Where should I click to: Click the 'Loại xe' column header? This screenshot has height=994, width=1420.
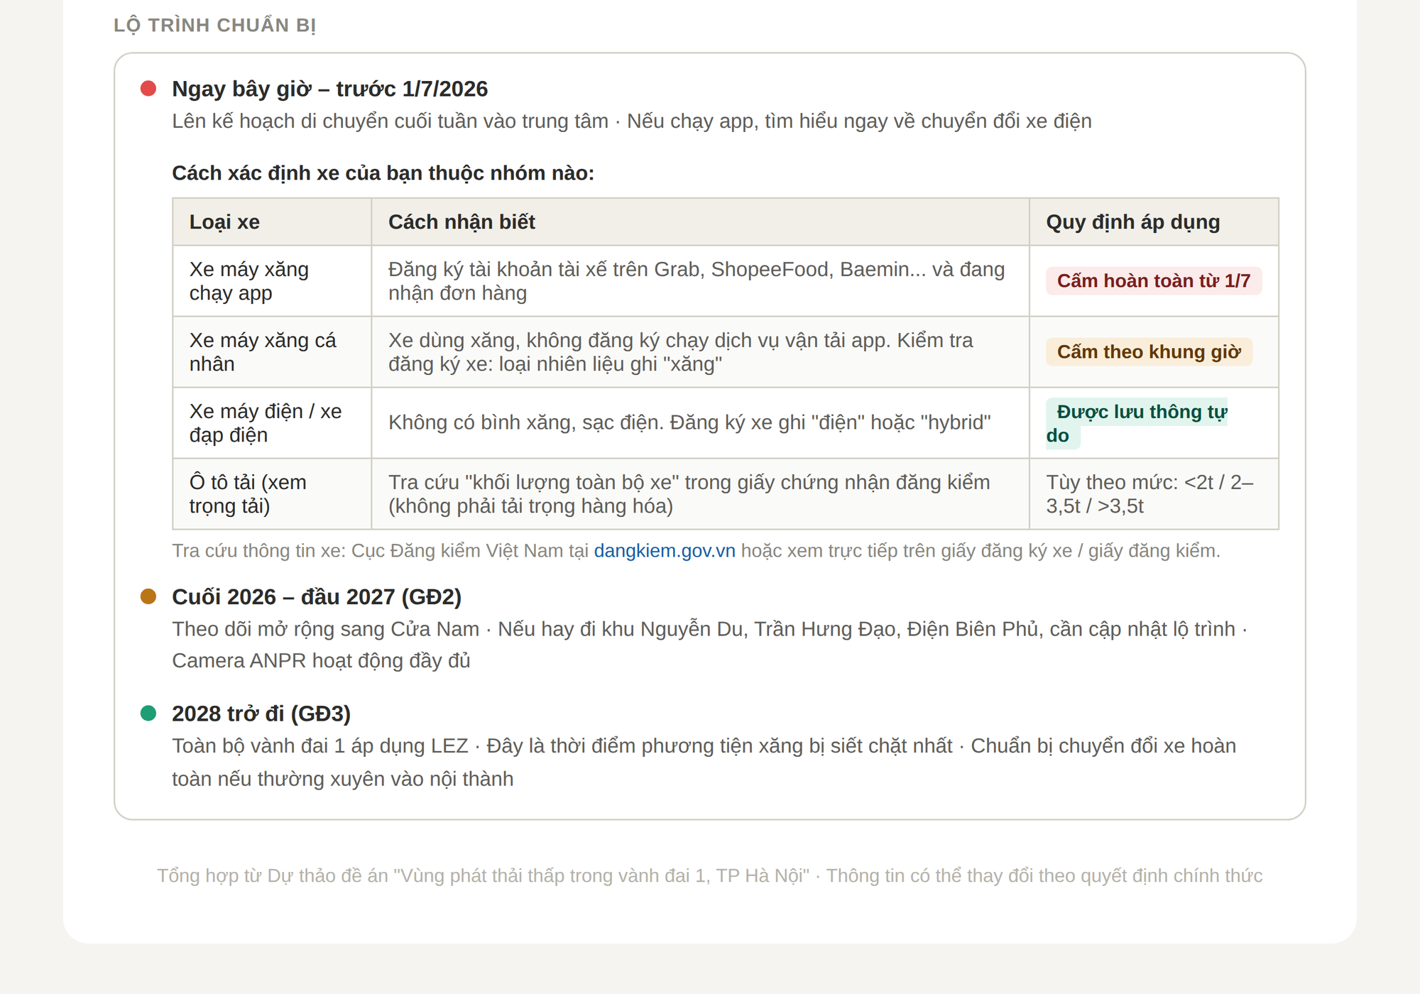tap(224, 222)
